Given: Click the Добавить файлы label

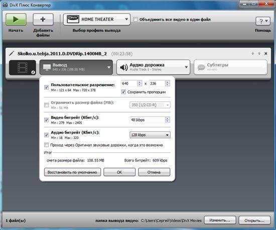Looking at the screenshot, I should coord(43,33).
